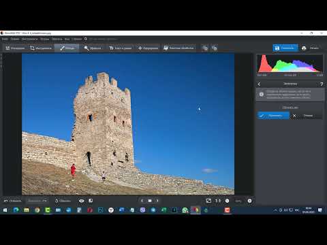Go back using the panel's left chevron

[259, 84]
